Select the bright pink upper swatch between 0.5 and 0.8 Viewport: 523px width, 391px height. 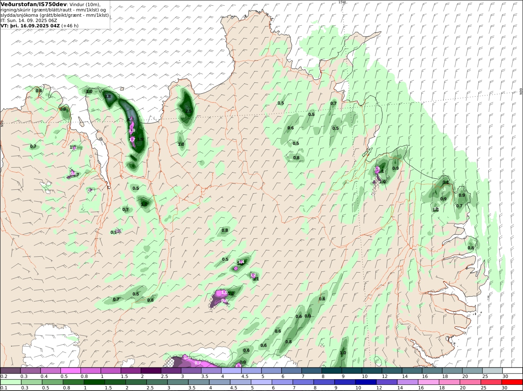coord(71,370)
